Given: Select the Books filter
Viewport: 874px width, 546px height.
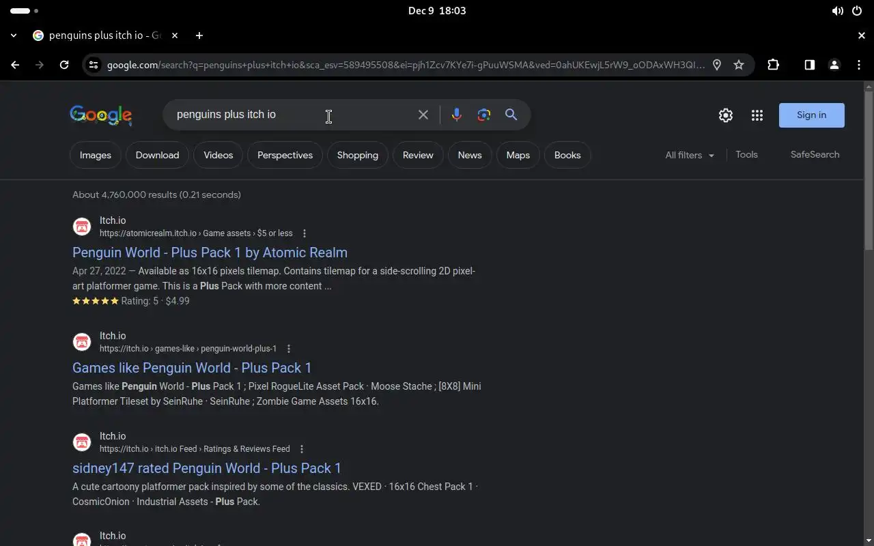Looking at the screenshot, I should (x=567, y=155).
